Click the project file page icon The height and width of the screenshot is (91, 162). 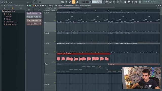click(x=125, y=2)
